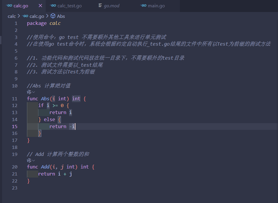Click the AI codelens icon above Add function
Viewport: 278px width, 203px height.
pyautogui.click(x=29, y=161)
